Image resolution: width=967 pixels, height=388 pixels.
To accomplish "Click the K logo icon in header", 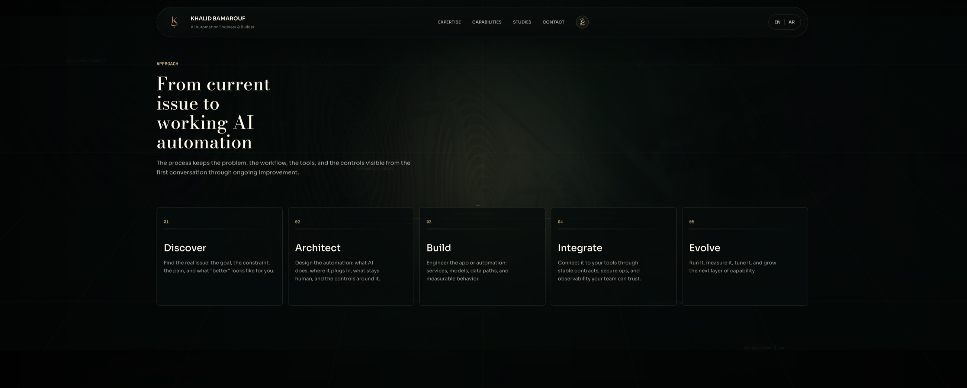I will 174,22.
